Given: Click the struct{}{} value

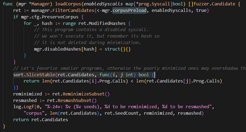Looking at the screenshot, I should 118,49.
